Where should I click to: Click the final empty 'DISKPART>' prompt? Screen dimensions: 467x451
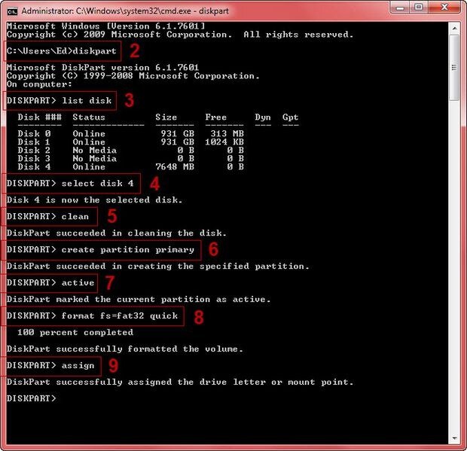point(32,398)
